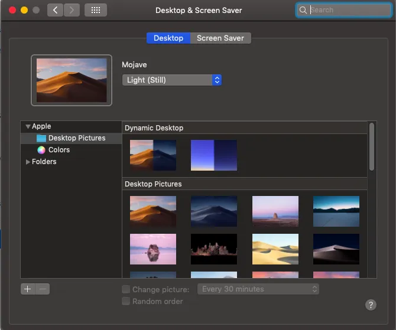Select Desktop Pictures in the sidebar
Viewport: 396px width, 330px height.
71,138
